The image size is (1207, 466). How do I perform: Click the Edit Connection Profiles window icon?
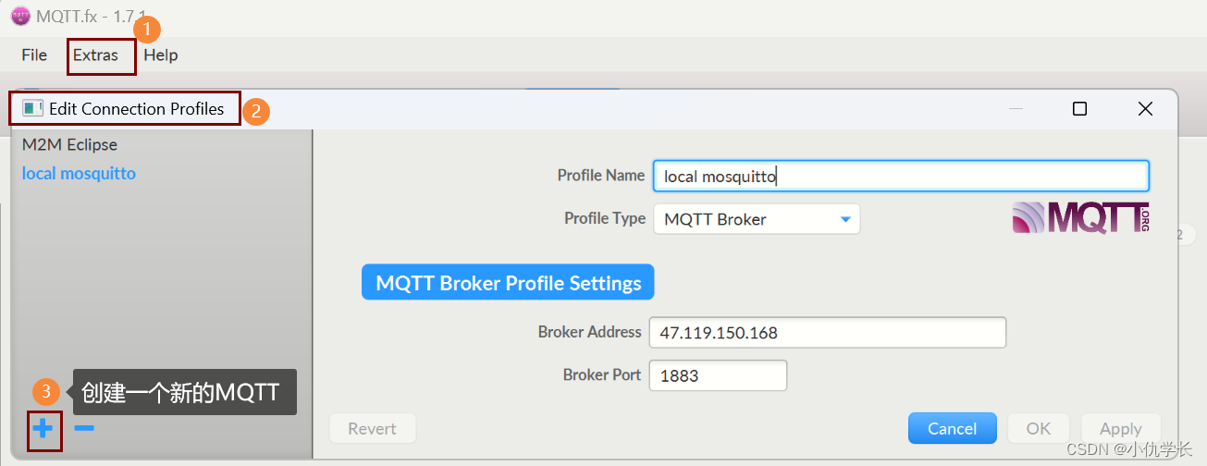(x=32, y=108)
